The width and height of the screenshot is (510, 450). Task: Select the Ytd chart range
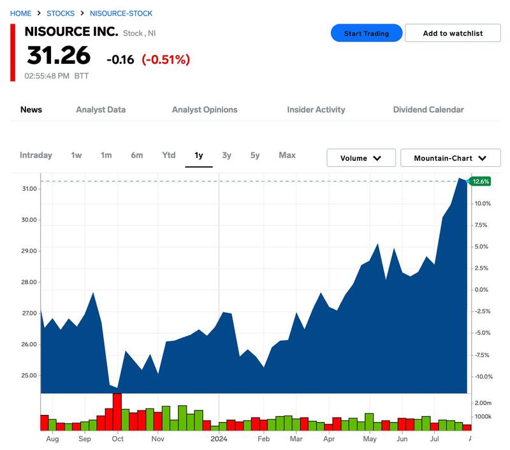pyautogui.click(x=169, y=155)
